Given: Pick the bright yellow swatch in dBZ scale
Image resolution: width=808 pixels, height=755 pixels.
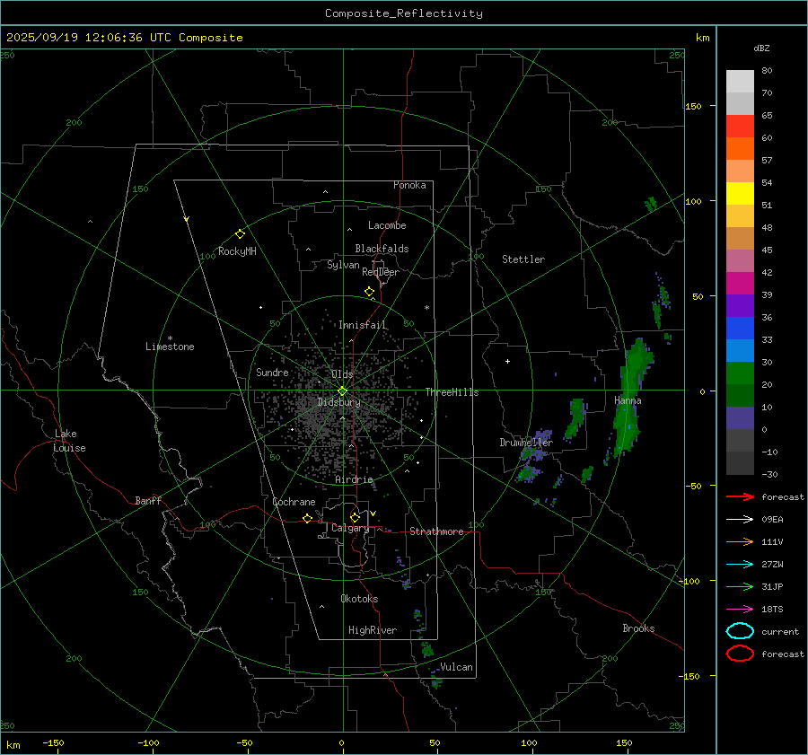Looking at the screenshot, I should [x=740, y=194].
